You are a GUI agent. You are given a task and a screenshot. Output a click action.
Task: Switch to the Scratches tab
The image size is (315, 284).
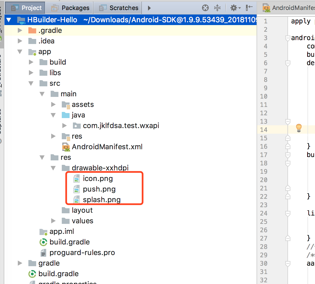click(118, 8)
